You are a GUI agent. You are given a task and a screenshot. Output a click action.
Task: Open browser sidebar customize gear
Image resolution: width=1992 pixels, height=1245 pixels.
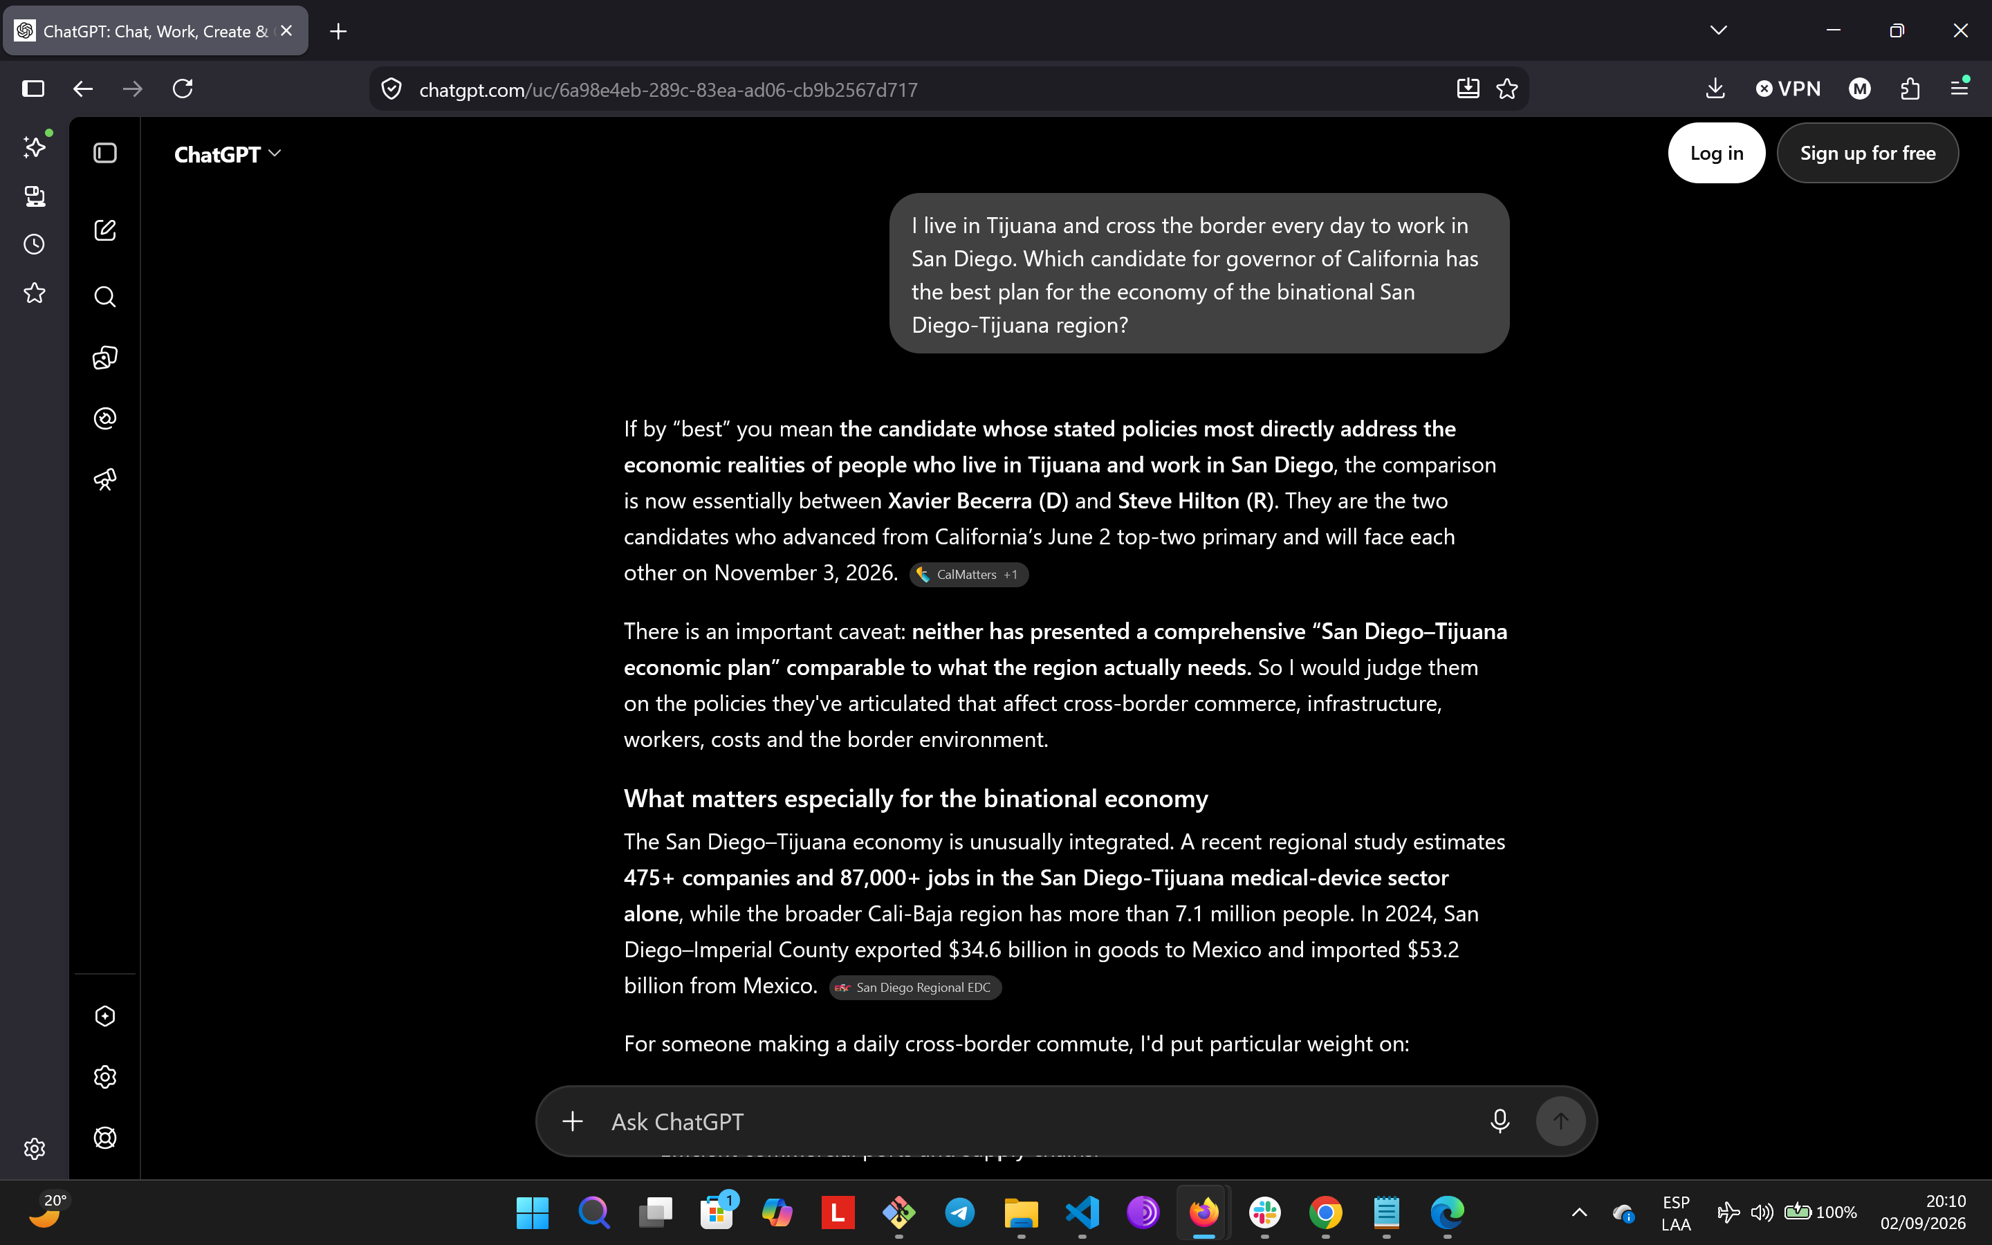35,1149
